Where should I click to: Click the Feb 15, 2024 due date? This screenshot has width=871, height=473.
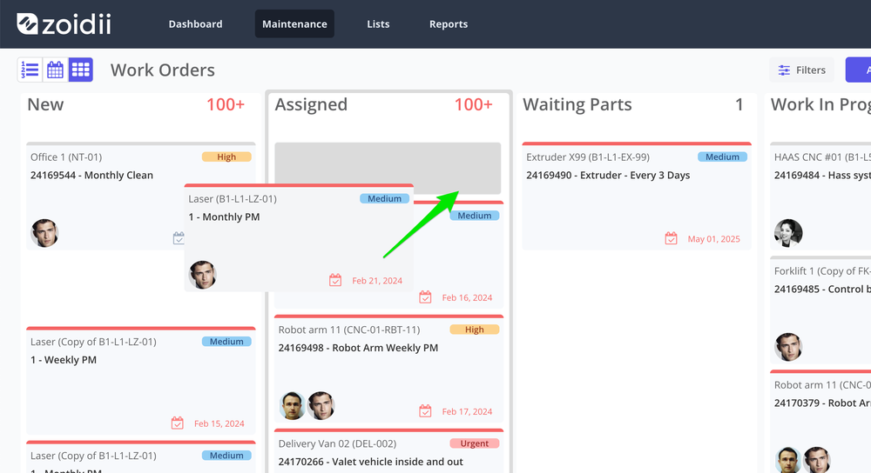click(219, 423)
